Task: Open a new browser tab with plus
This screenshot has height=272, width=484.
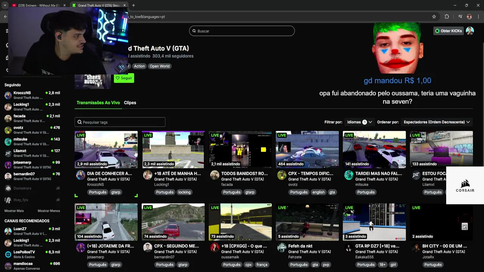Action: pos(133,5)
